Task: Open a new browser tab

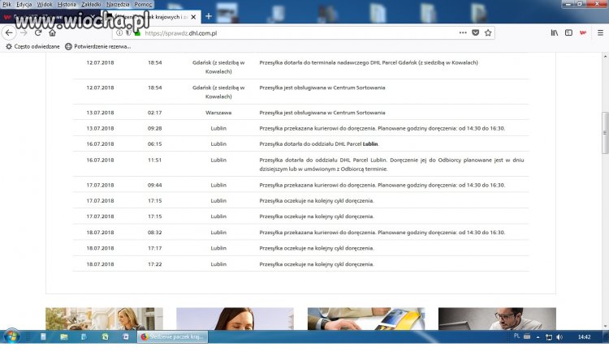Action: coord(209,16)
